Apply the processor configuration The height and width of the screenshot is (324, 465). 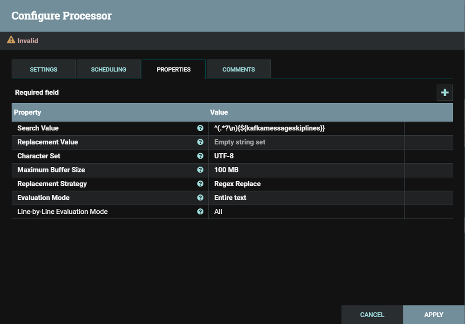click(433, 315)
